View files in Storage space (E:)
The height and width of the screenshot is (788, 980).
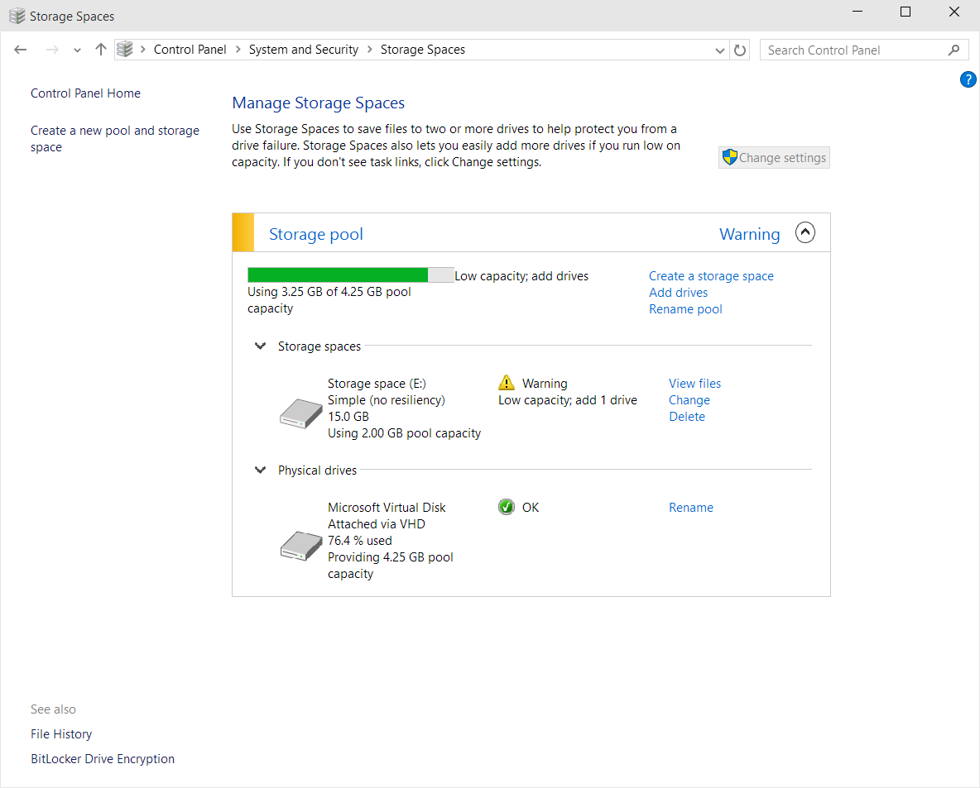(695, 384)
